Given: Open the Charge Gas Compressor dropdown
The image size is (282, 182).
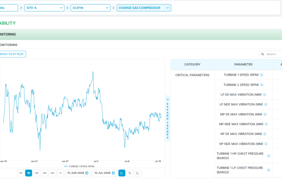Looking at the screenshot, I should (144, 8).
